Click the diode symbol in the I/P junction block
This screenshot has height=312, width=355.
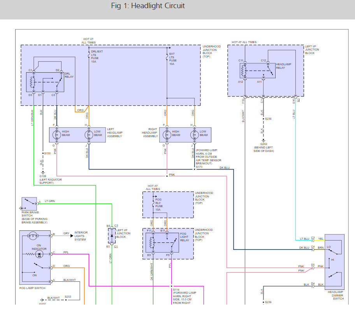click(112, 236)
